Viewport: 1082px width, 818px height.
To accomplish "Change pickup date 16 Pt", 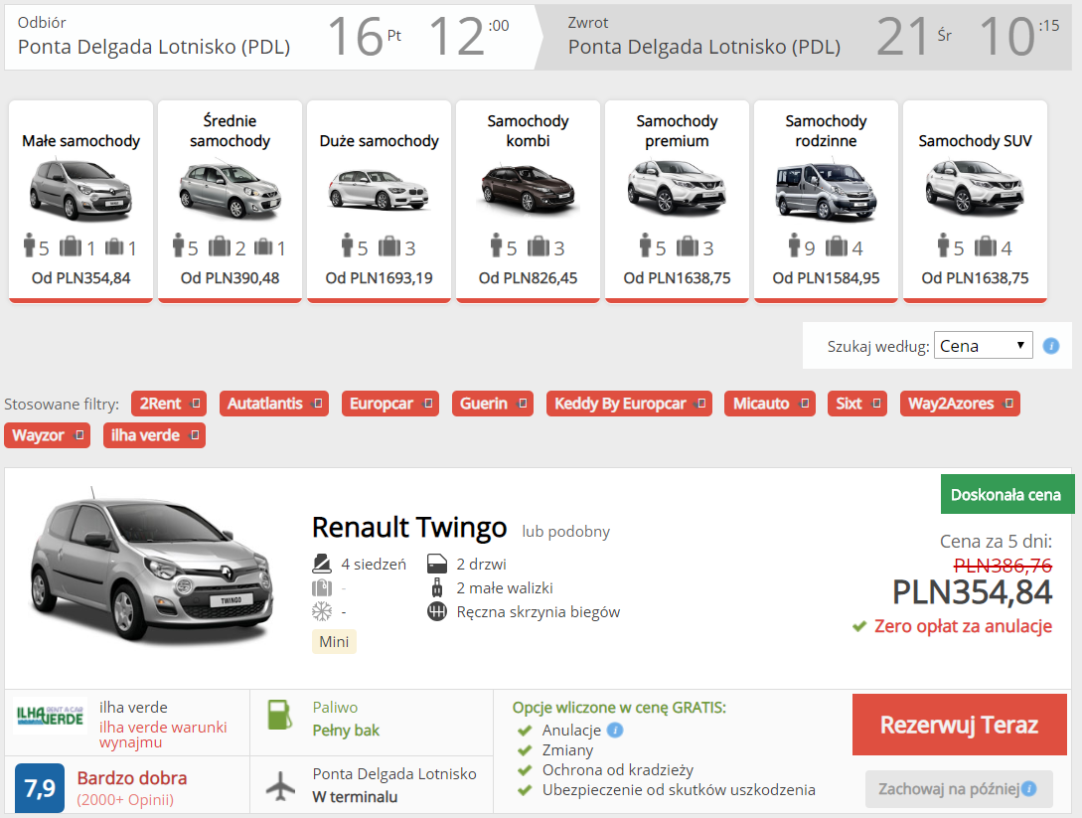I will (x=364, y=36).
